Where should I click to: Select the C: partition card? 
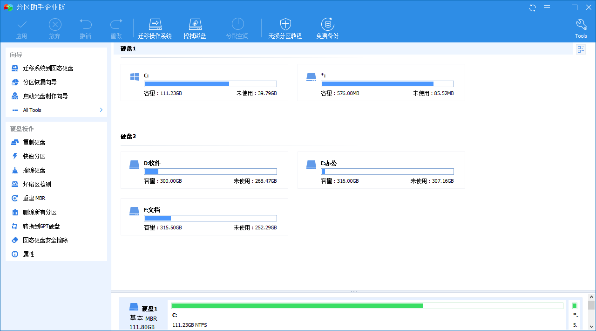click(x=204, y=83)
